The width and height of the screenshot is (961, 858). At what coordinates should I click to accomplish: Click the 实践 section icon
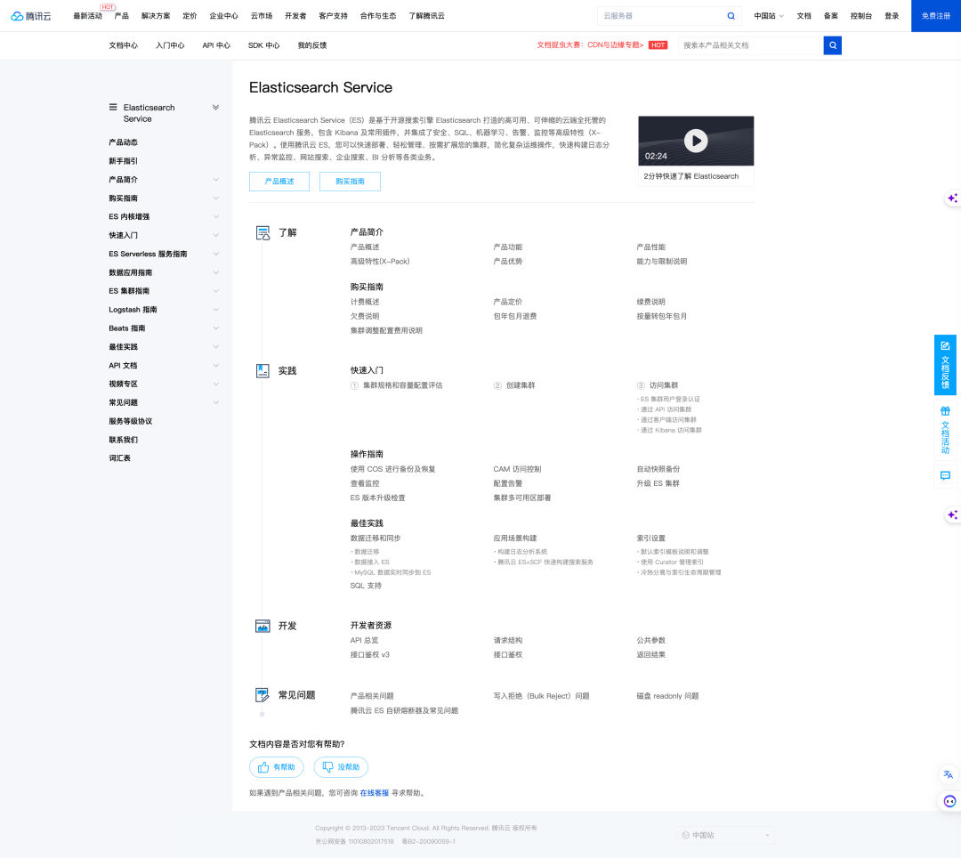pyautogui.click(x=262, y=371)
